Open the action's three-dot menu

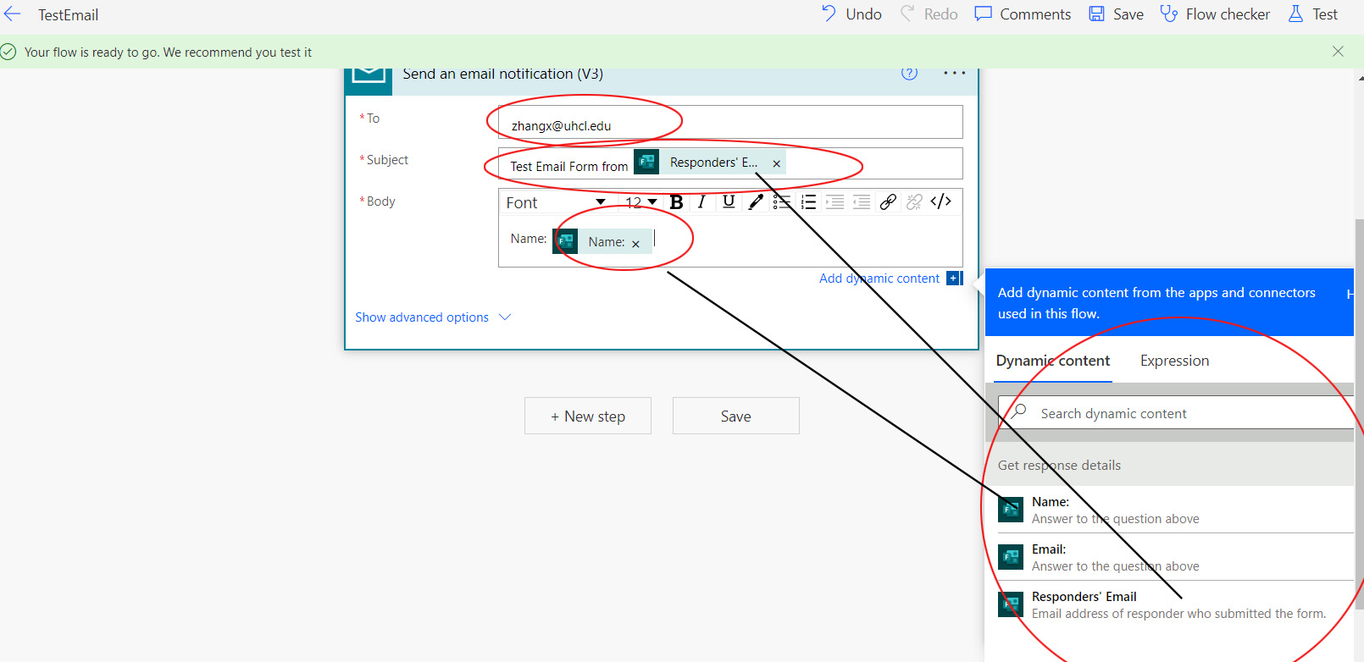click(x=954, y=74)
